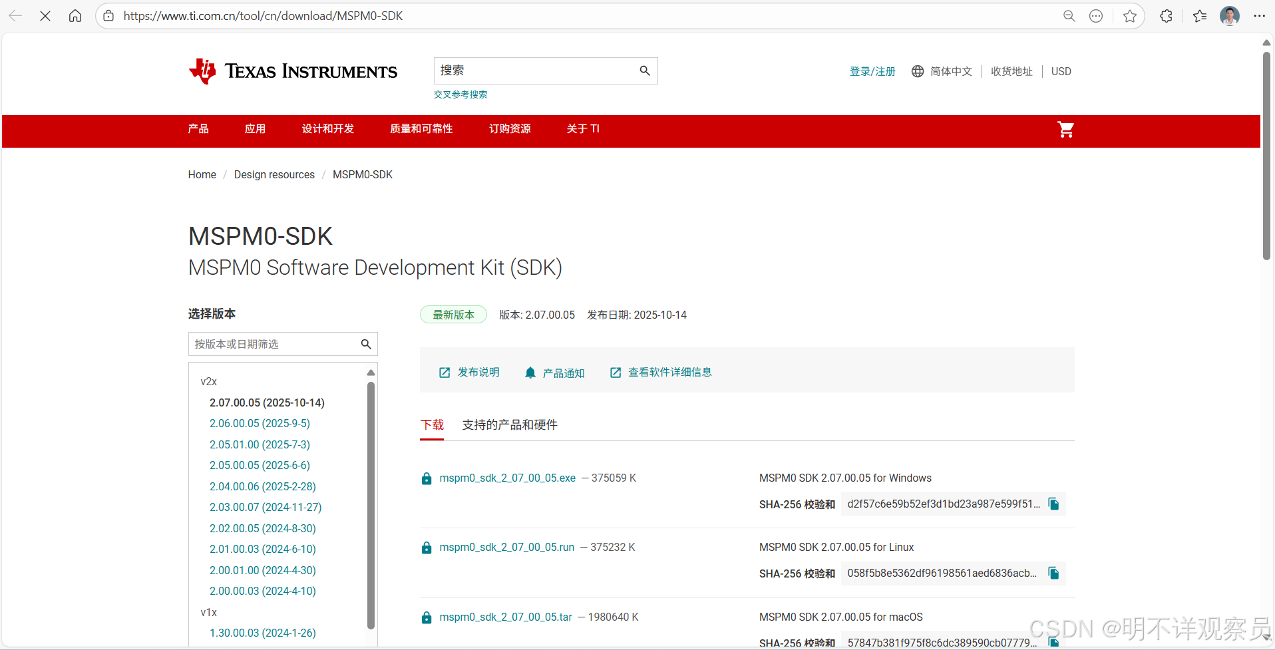Click lock icon beside mspm0_sdk_2_07_00_05.exe
The height and width of the screenshot is (650, 1275).
tap(427, 478)
